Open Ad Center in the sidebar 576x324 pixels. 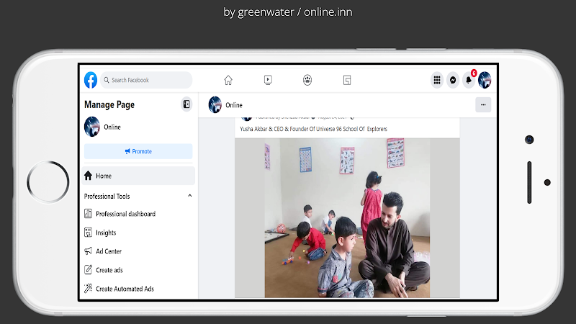(109, 251)
